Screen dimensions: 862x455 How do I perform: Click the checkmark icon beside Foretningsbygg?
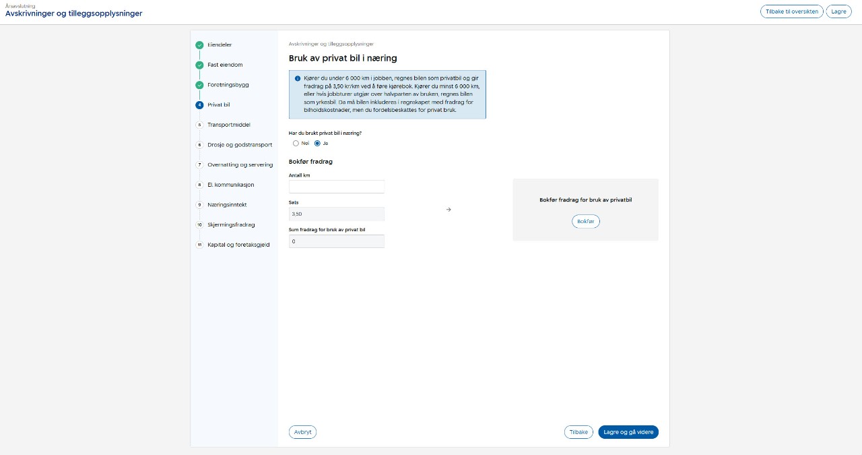point(199,85)
